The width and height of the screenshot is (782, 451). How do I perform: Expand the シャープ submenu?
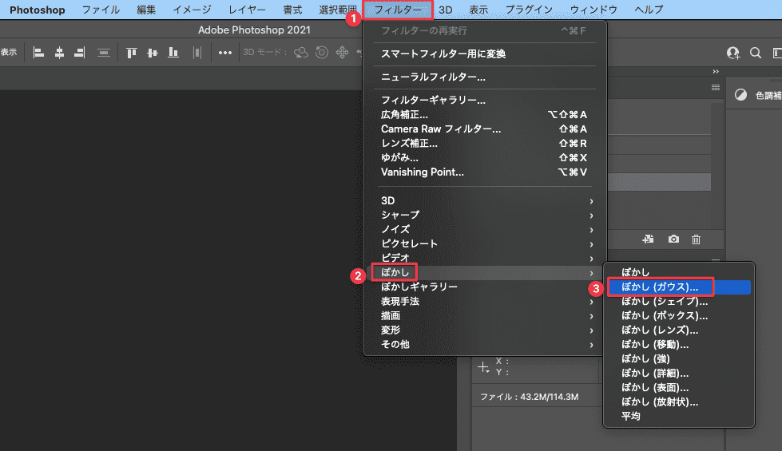485,216
